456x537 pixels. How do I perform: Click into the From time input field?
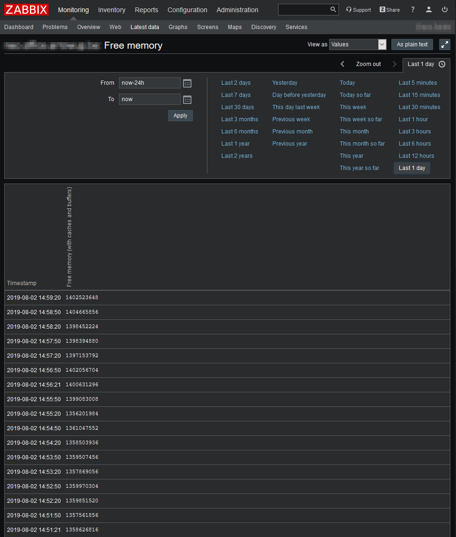point(149,83)
